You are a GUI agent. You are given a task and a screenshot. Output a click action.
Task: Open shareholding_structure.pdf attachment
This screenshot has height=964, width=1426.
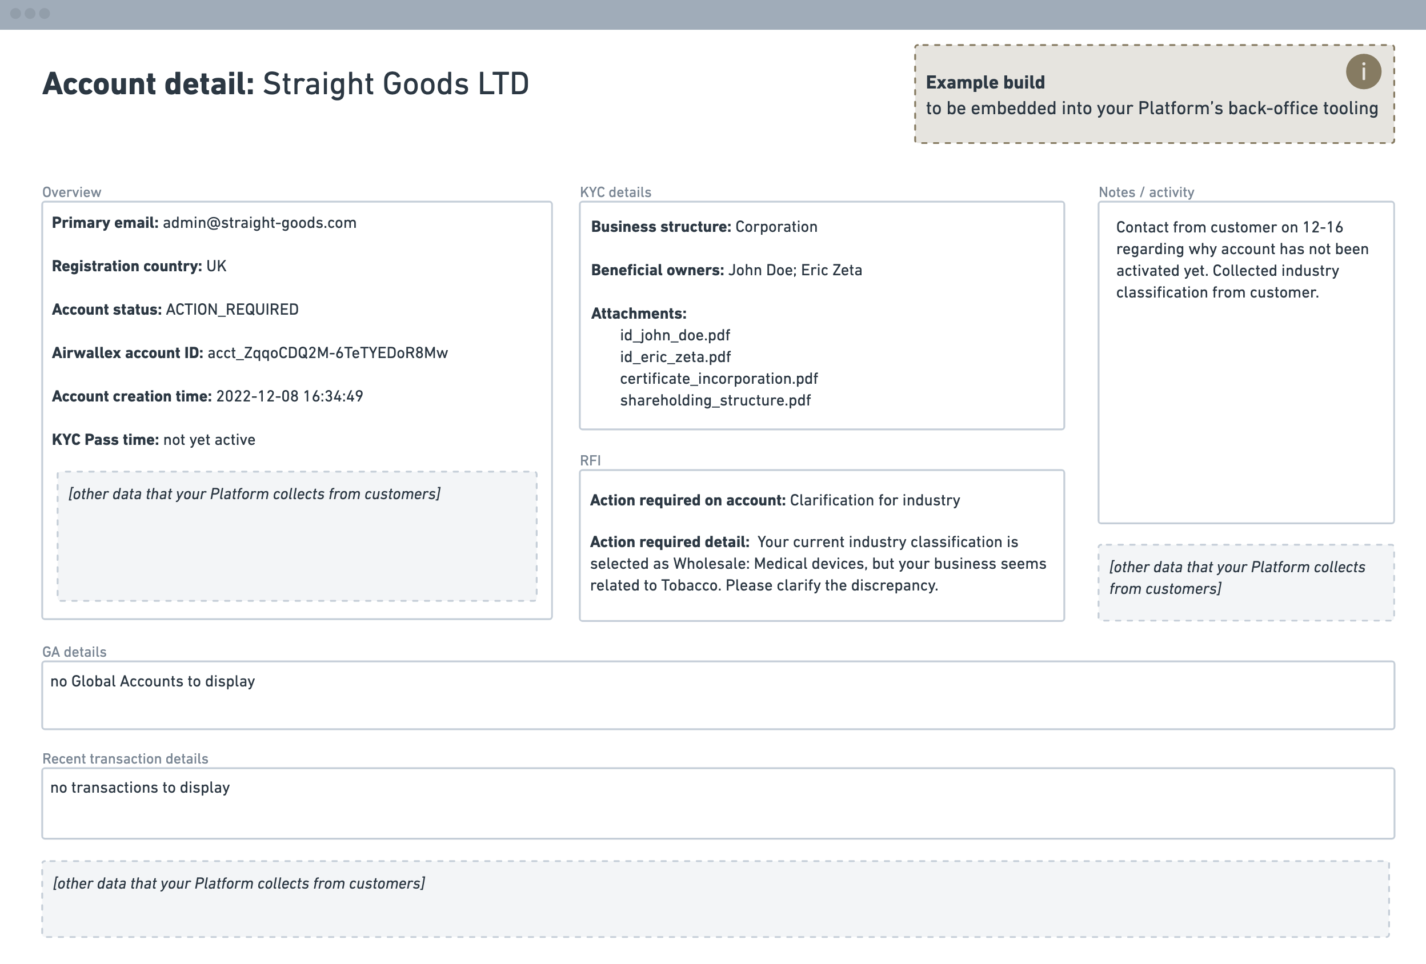715,400
